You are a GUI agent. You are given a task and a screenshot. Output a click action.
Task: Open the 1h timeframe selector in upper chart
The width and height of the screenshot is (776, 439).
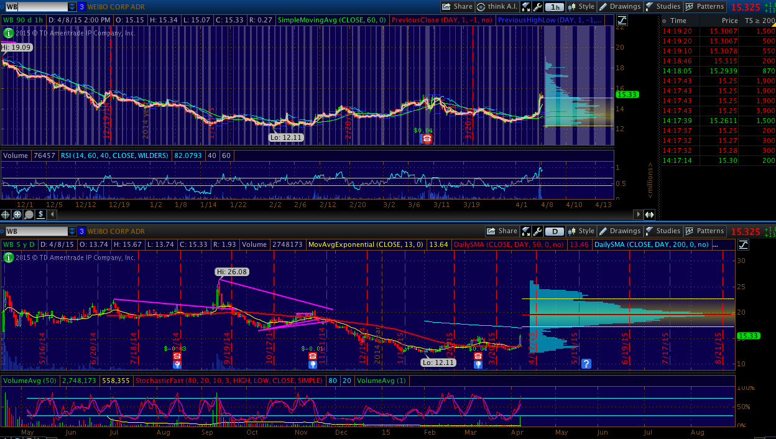click(x=555, y=7)
